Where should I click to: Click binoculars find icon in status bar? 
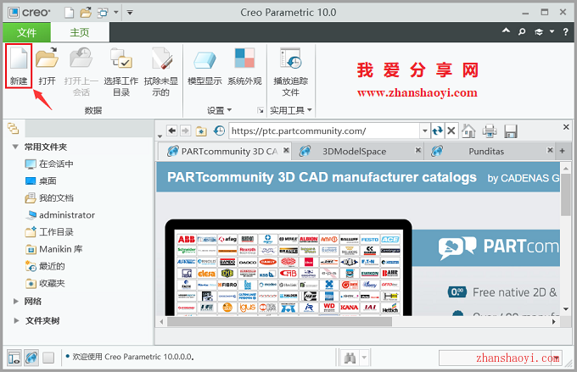(x=350, y=358)
